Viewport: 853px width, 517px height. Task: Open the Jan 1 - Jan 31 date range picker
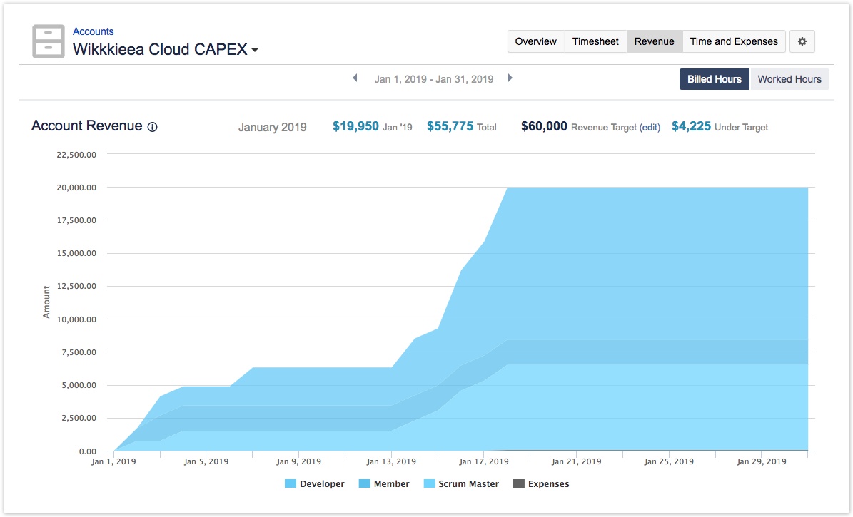[x=433, y=79]
